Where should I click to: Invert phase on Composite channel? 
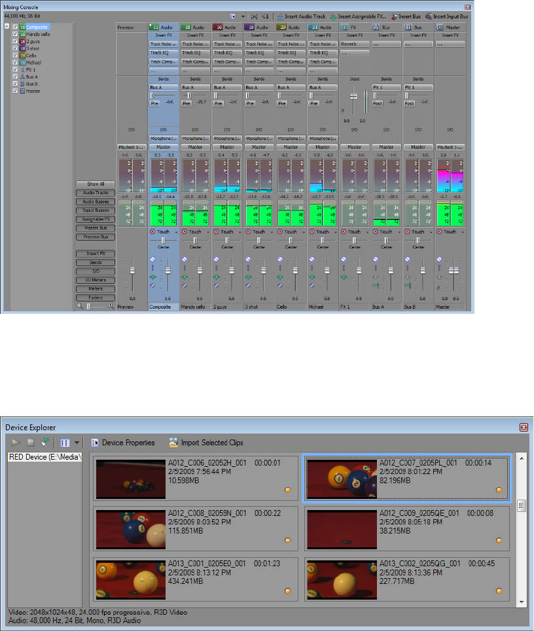(x=152, y=285)
